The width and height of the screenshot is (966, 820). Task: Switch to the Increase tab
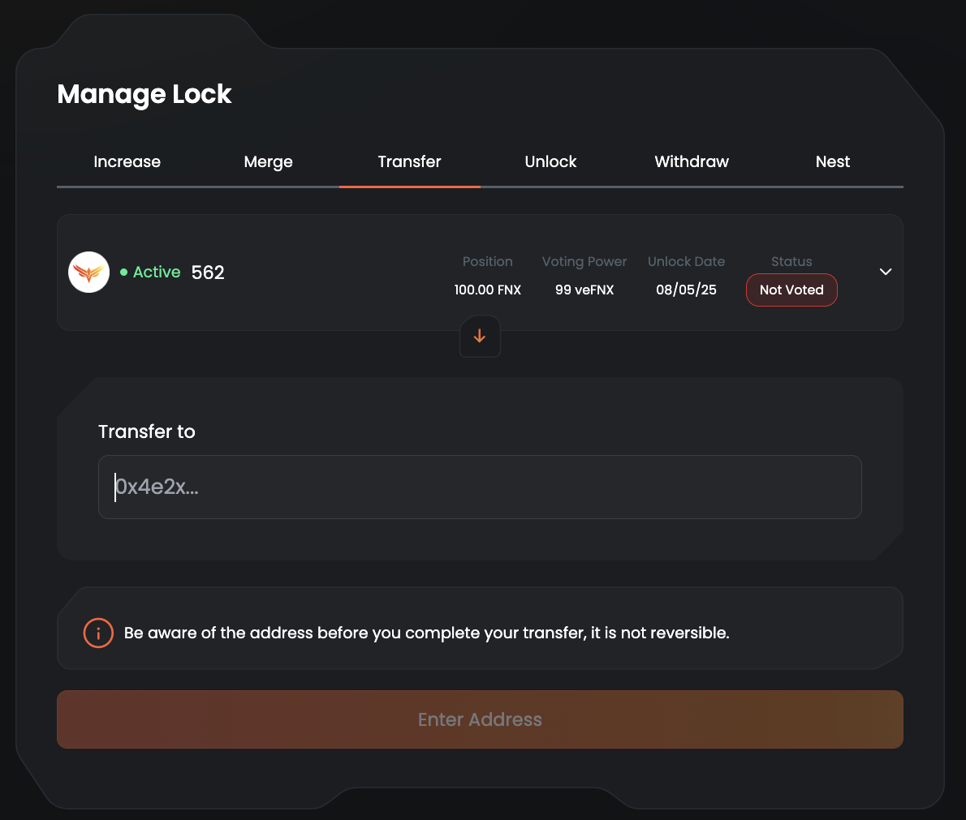pyautogui.click(x=127, y=161)
